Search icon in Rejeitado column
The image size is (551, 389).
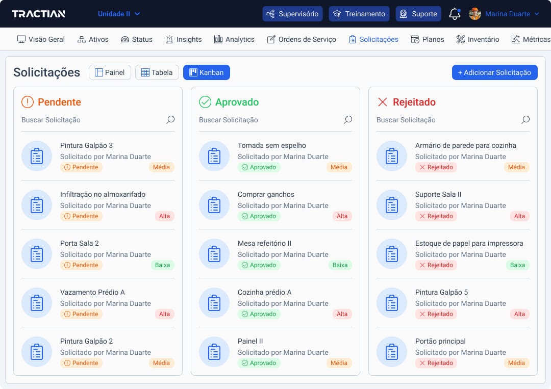click(525, 120)
